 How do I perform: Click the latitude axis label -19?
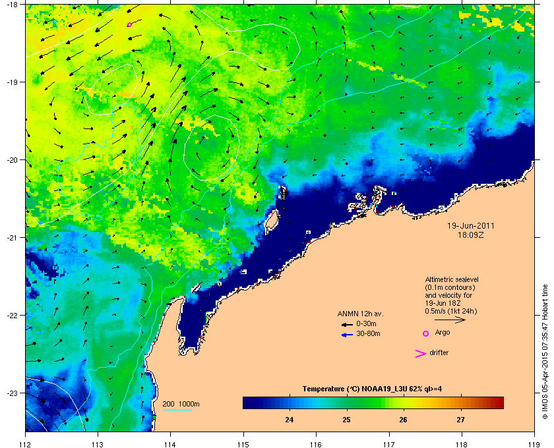pos(11,82)
